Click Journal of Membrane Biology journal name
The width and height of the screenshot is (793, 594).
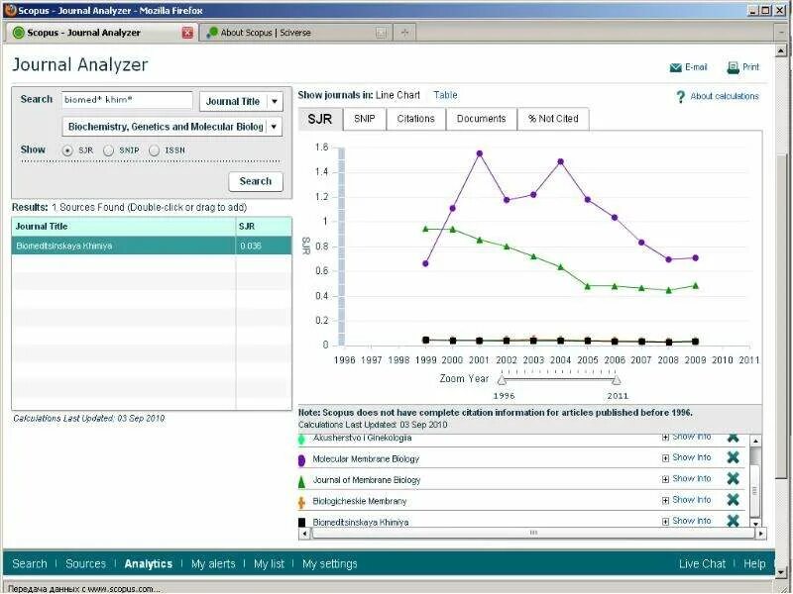coord(366,480)
